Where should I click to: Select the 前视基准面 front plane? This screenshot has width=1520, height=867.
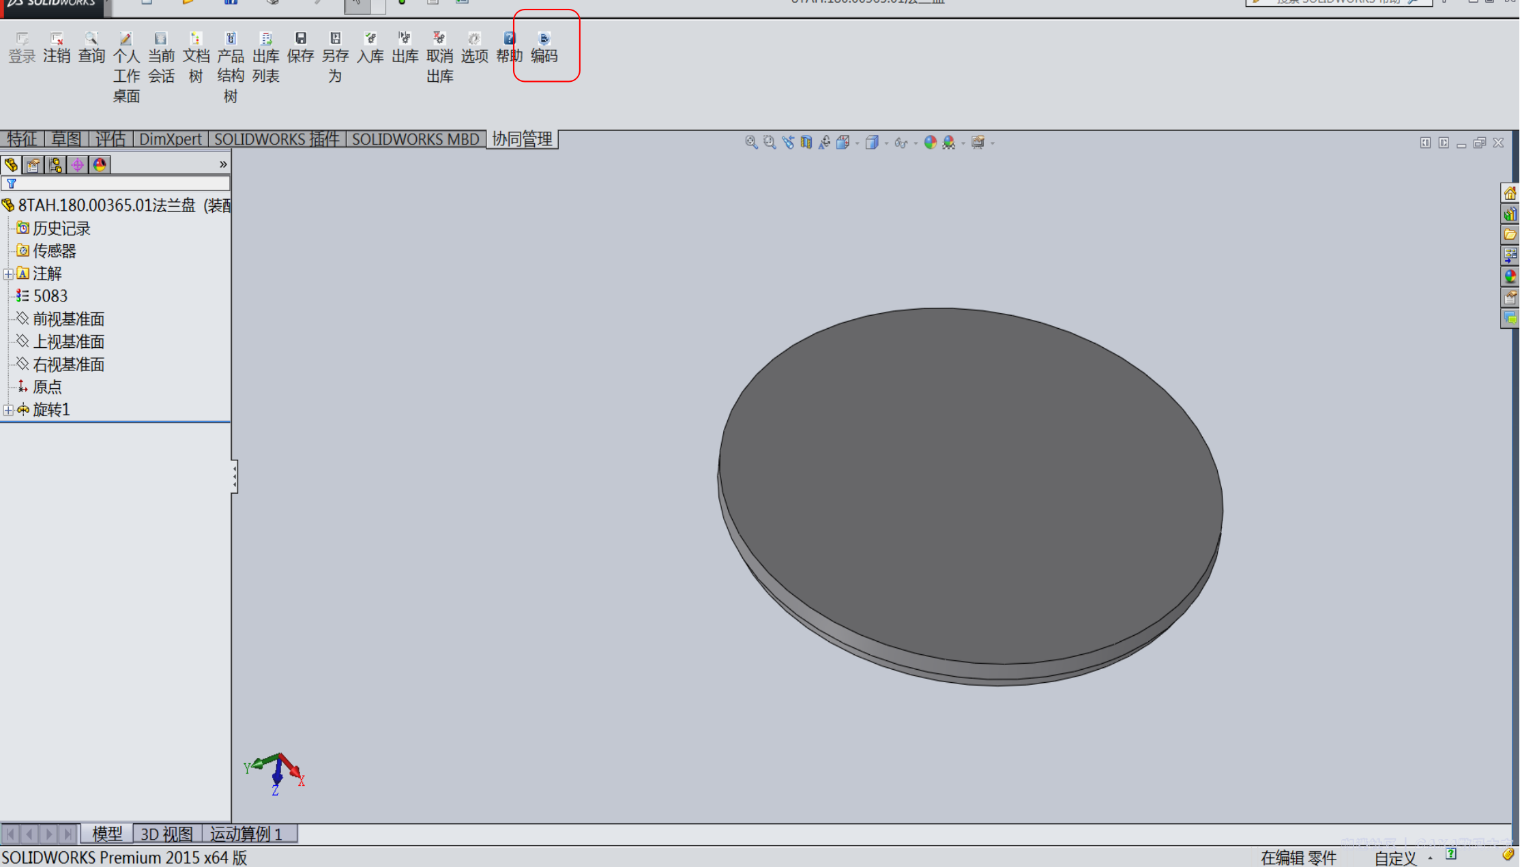click(x=61, y=319)
